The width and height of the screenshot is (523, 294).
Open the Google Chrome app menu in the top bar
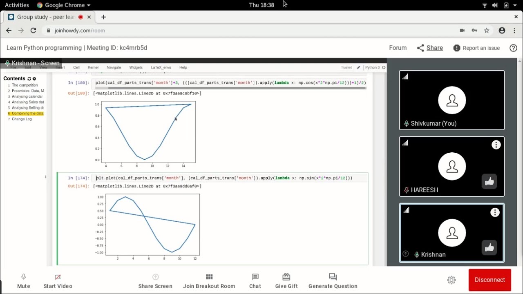click(64, 5)
